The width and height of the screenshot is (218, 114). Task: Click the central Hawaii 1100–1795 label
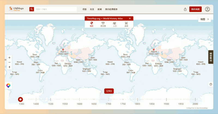click(x=110, y=63)
